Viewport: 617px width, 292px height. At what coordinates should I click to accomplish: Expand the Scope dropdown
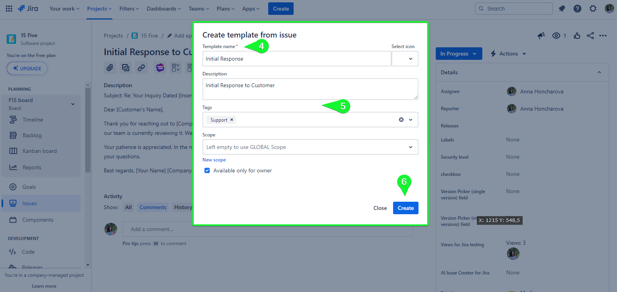(x=410, y=147)
